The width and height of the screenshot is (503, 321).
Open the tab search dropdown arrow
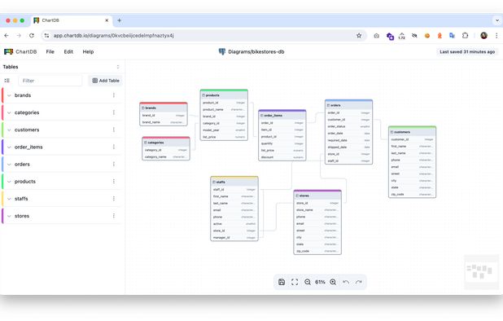pos(497,20)
